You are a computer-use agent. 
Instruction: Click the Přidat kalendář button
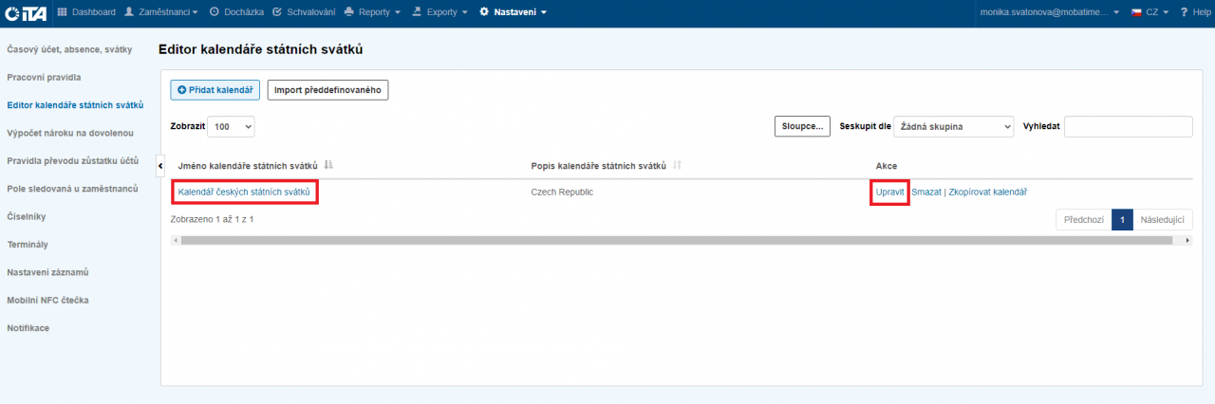click(215, 90)
